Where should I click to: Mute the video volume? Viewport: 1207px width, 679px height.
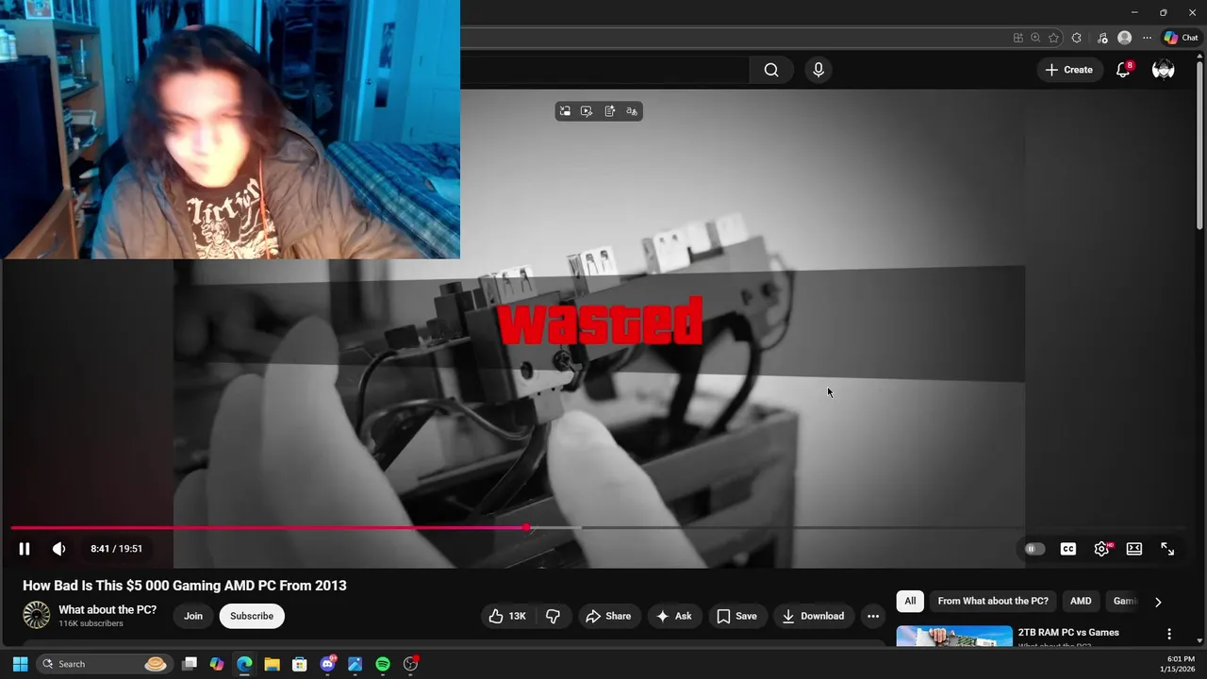coord(58,549)
